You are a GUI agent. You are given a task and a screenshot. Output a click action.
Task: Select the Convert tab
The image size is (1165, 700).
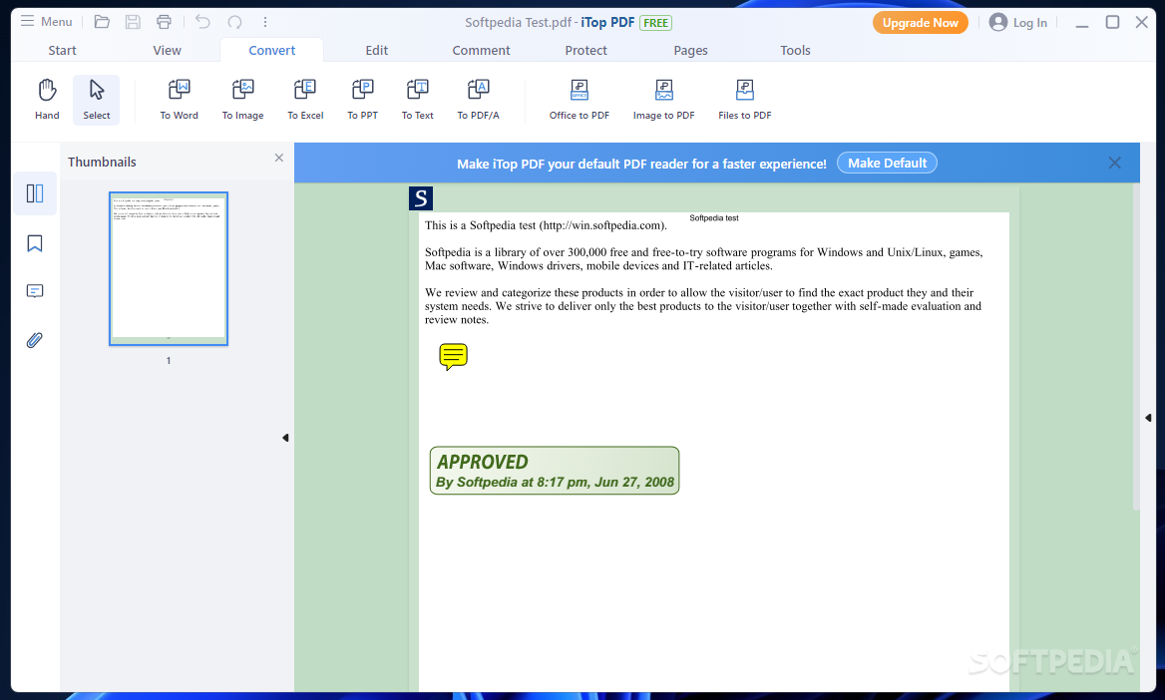click(x=272, y=50)
